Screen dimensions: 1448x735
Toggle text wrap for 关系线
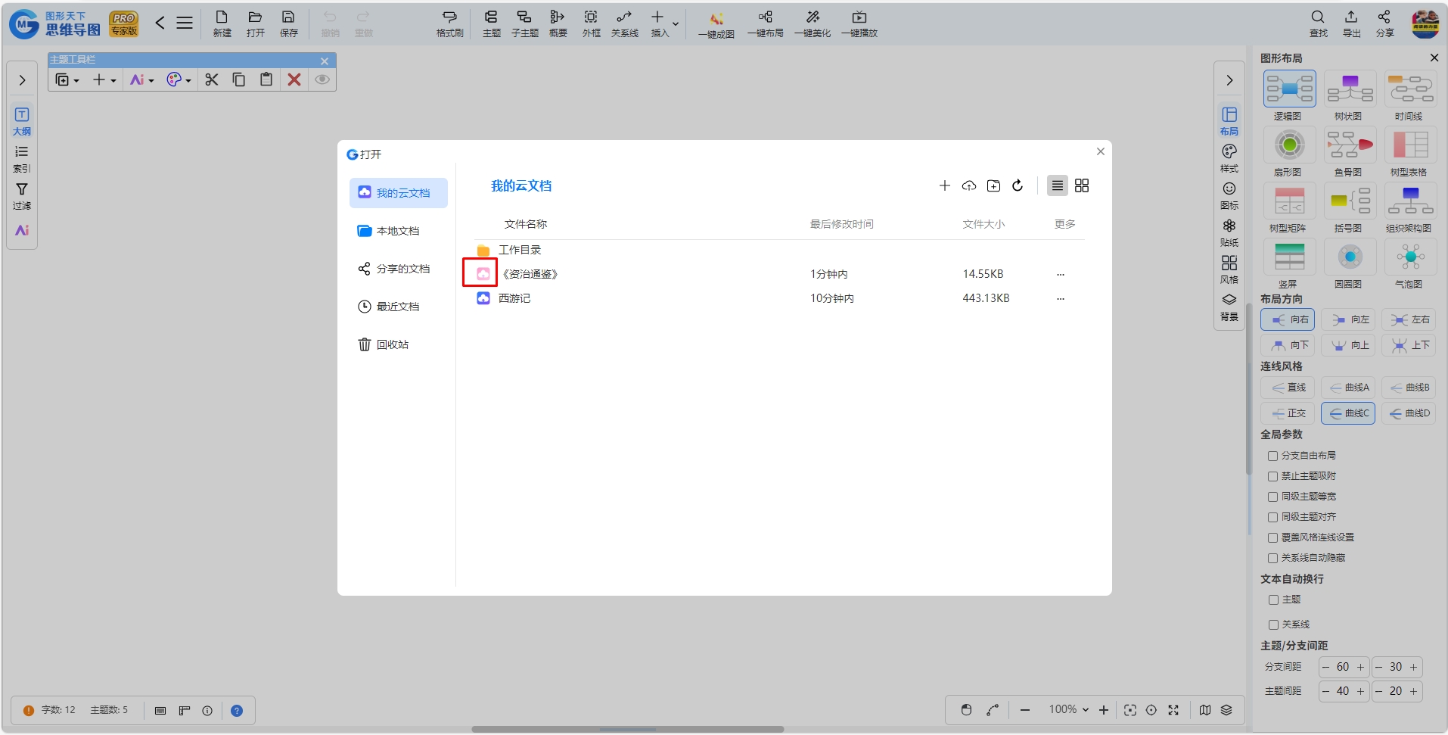click(1274, 624)
